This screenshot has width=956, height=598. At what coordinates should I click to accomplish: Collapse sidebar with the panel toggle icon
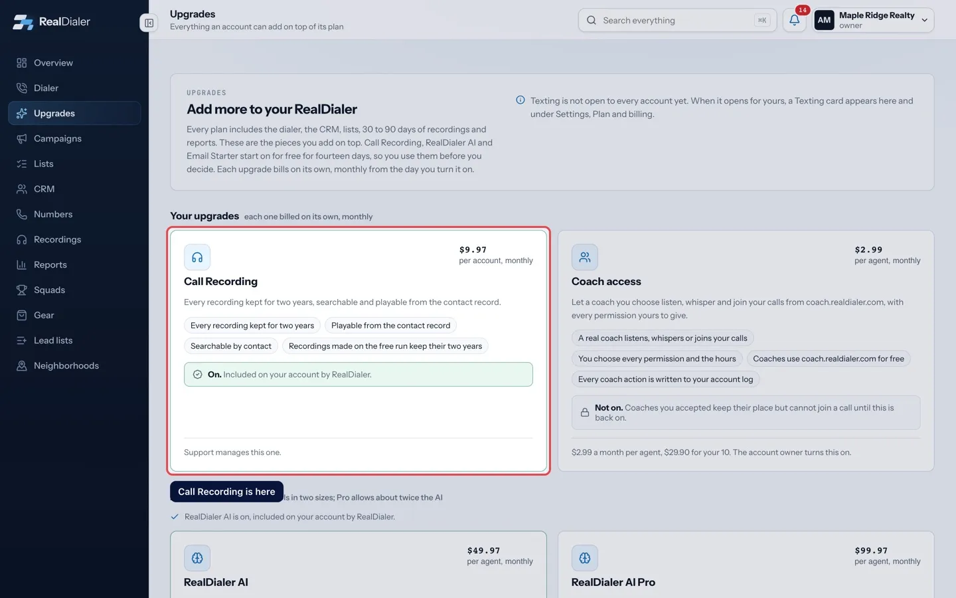pos(149,23)
